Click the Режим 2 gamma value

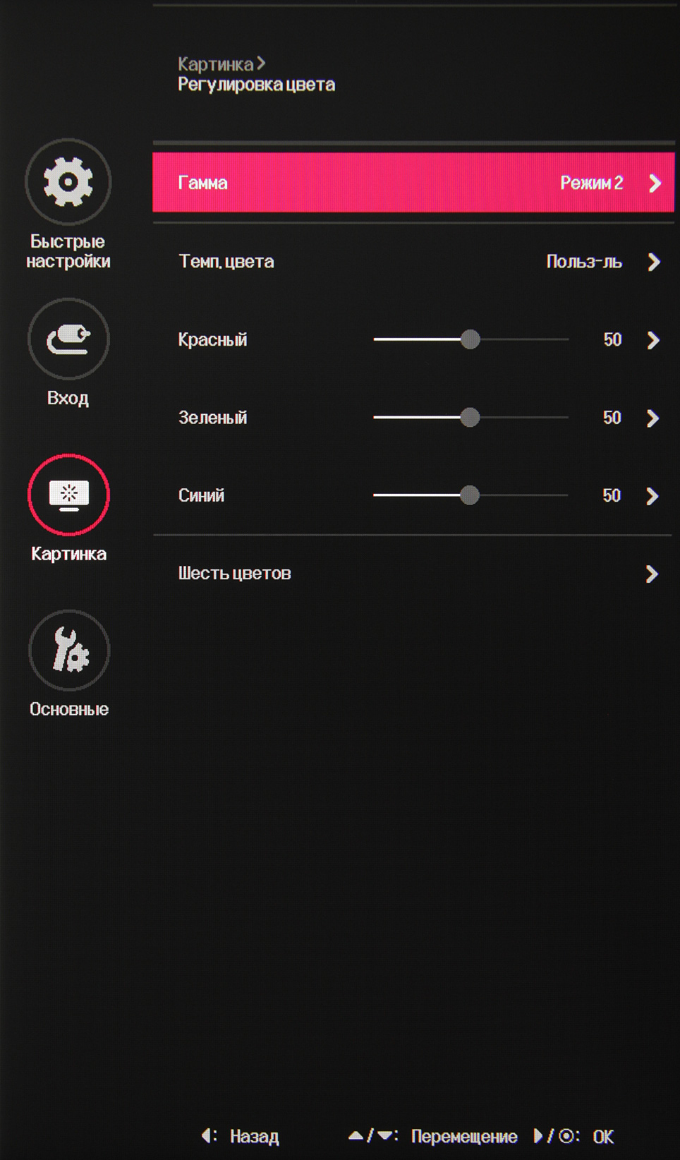tap(591, 183)
